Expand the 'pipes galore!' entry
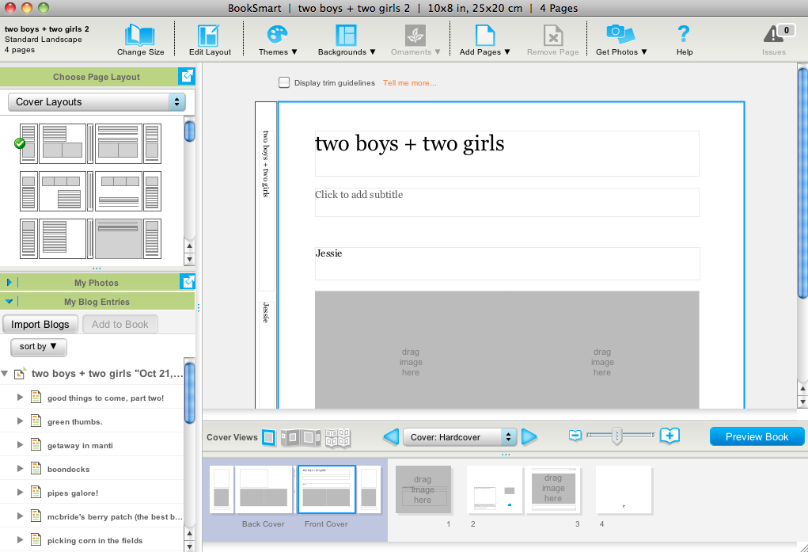808x552 pixels. coord(20,492)
